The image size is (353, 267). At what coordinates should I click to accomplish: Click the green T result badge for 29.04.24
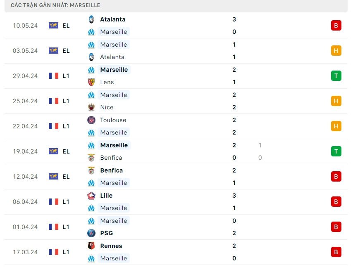336,76
